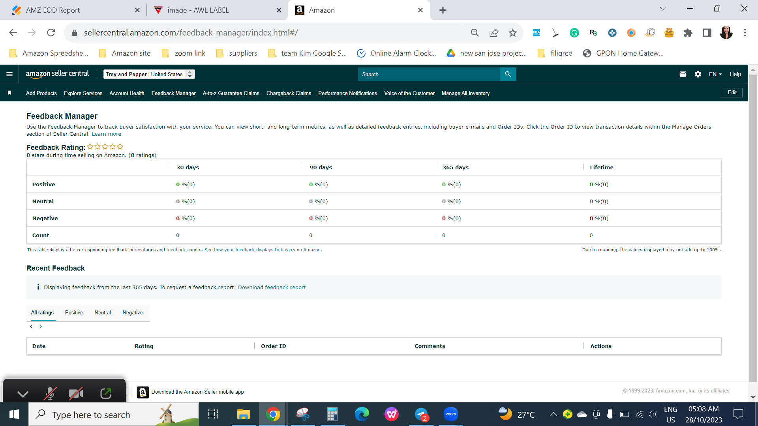Toggle the Zoom camera video button
Image resolution: width=758 pixels, height=426 pixels.
[76, 393]
